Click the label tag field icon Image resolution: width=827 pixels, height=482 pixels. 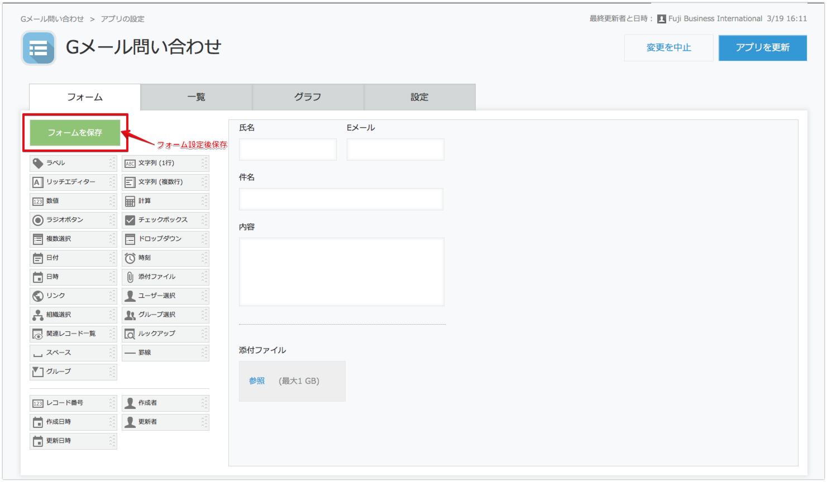(38, 163)
